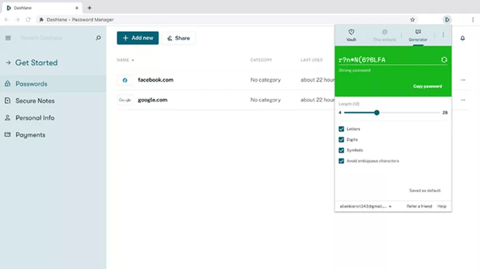
Task: Click the CATEGORY column header
Action: point(261,60)
